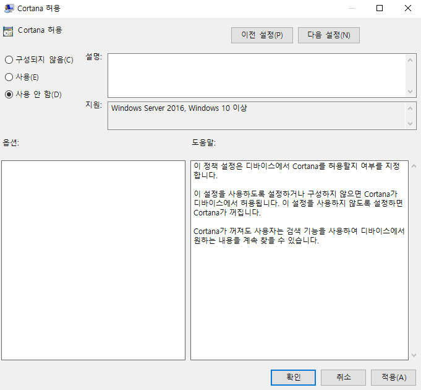Click the 도움말 pane scroll up arrow
This screenshot has height=390, width=421.
tap(414, 167)
